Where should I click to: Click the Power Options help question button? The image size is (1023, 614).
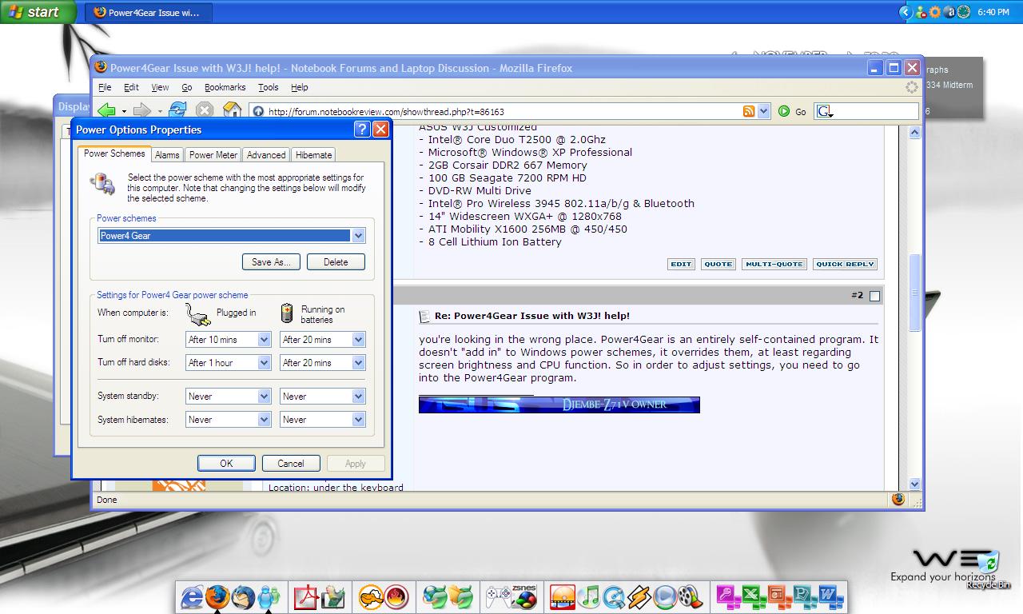pos(362,130)
